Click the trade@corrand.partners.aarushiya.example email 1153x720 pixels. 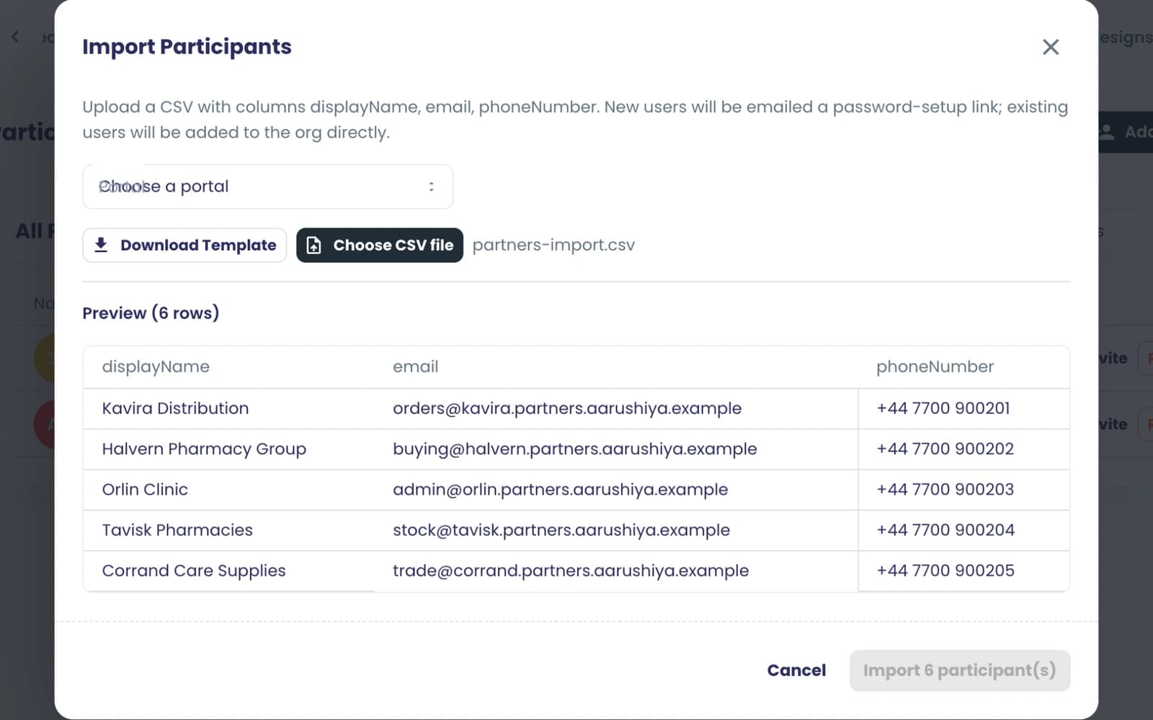pos(571,571)
